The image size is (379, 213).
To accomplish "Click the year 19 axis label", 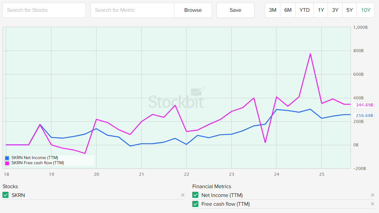I will coord(51,174).
